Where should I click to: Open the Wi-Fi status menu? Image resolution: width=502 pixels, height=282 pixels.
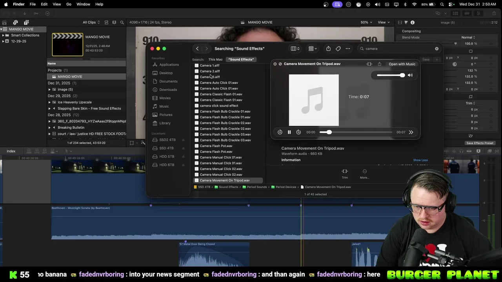tap(415, 4)
